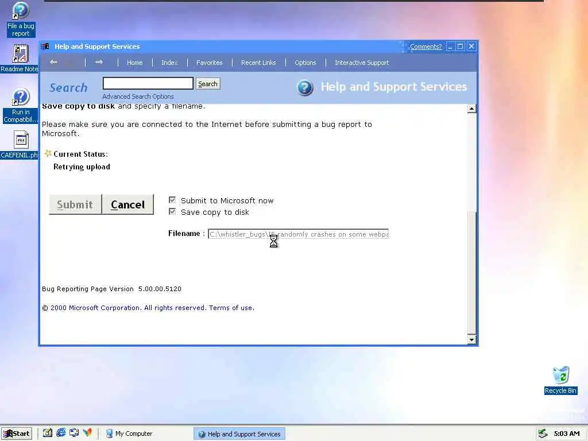588x441 pixels.
Task: Click the Search button
Action: [x=208, y=84]
